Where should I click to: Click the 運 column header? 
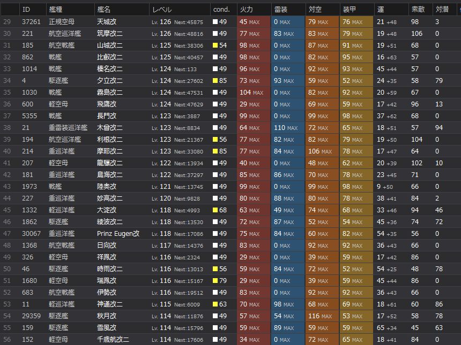[x=391, y=10]
